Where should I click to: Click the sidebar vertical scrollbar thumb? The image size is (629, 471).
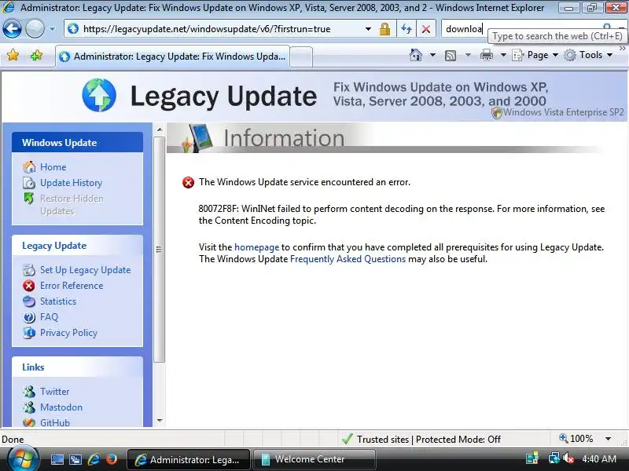point(160,249)
